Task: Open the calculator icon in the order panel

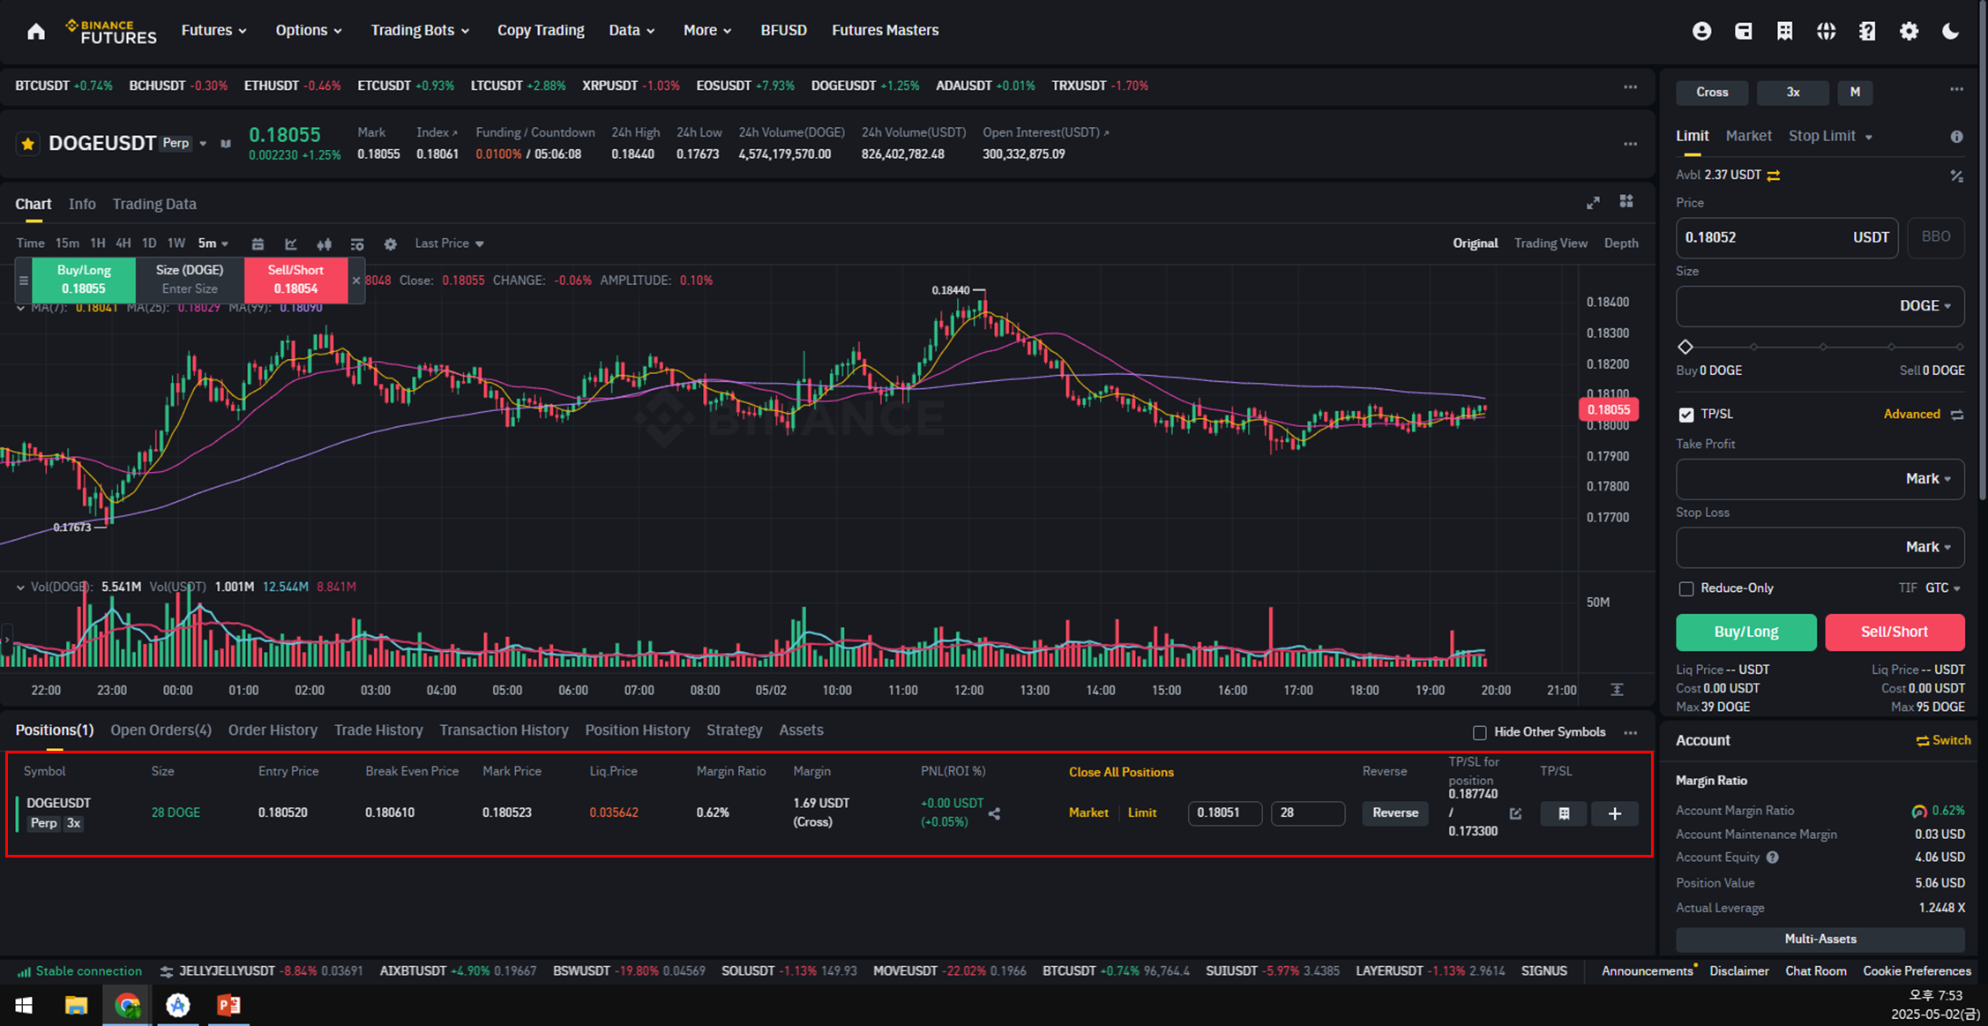Action: click(1956, 176)
